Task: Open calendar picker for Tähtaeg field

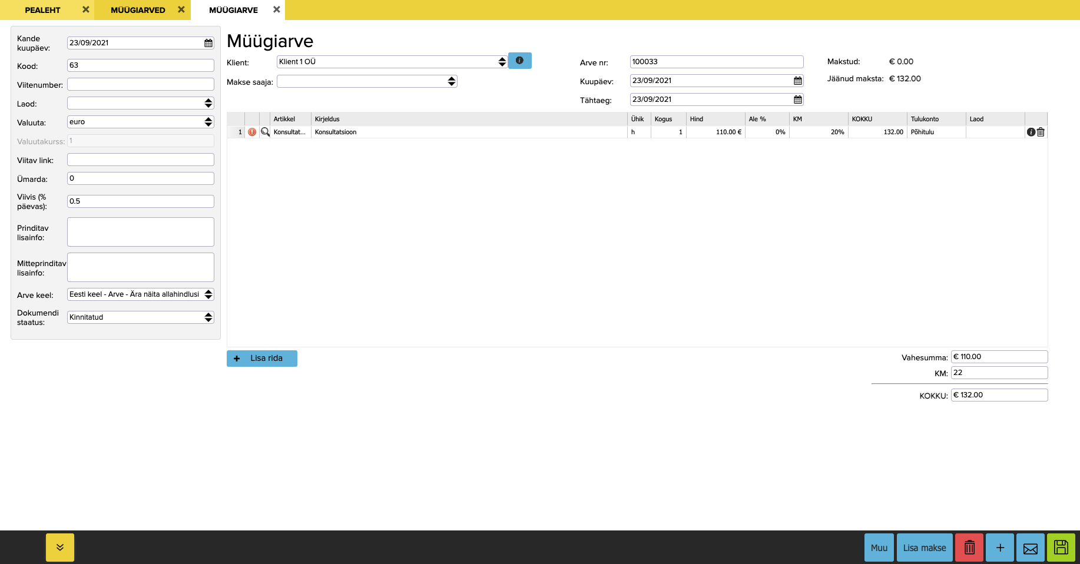Action: click(798, 99)
